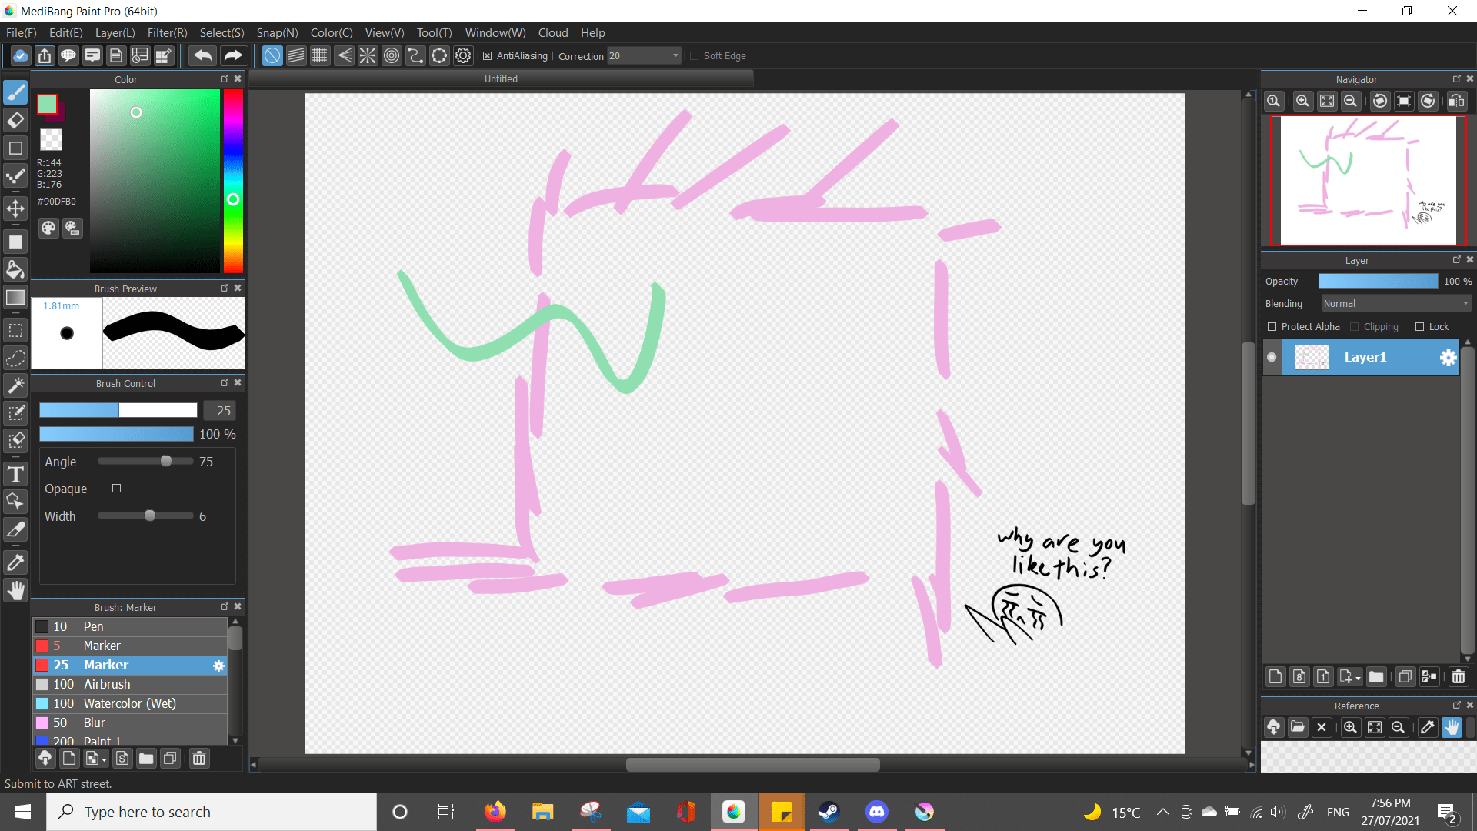The image size is (1477, 831).
Task: Open the Correction value dropdown
Action: (x=675, y=55)
